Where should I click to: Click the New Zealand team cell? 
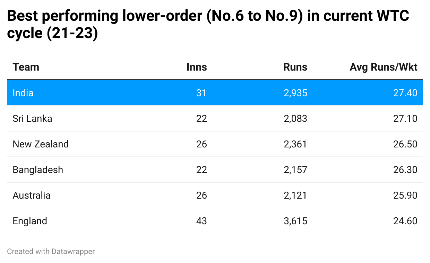tap(41, 144)
